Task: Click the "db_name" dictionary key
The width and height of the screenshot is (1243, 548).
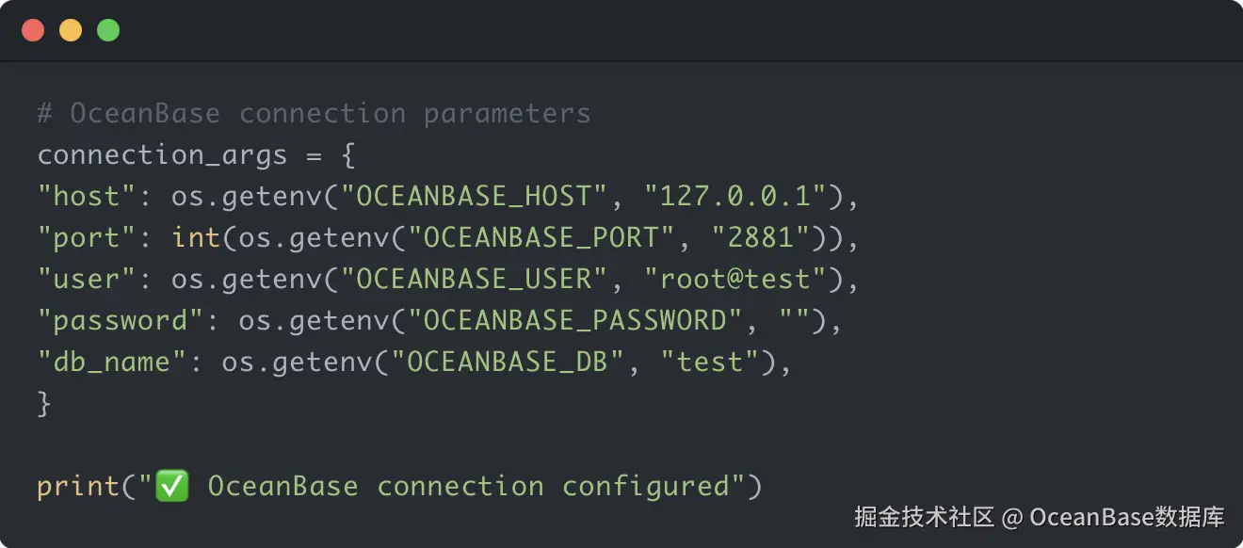Action: 112,363
